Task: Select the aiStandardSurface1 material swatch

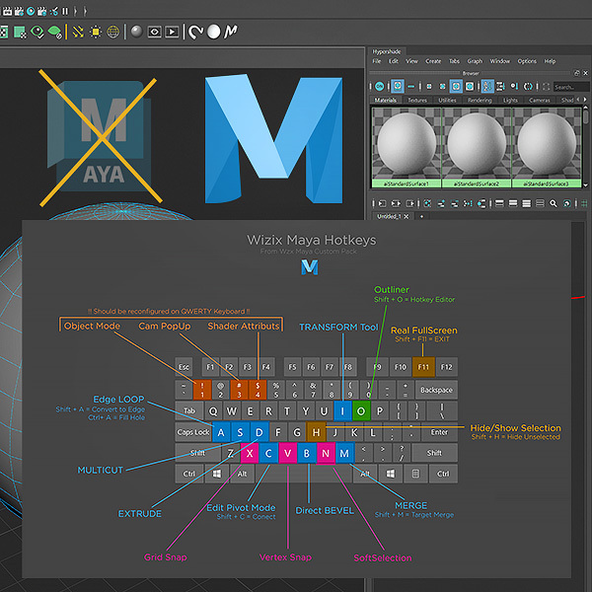Action: click(407, 148)
